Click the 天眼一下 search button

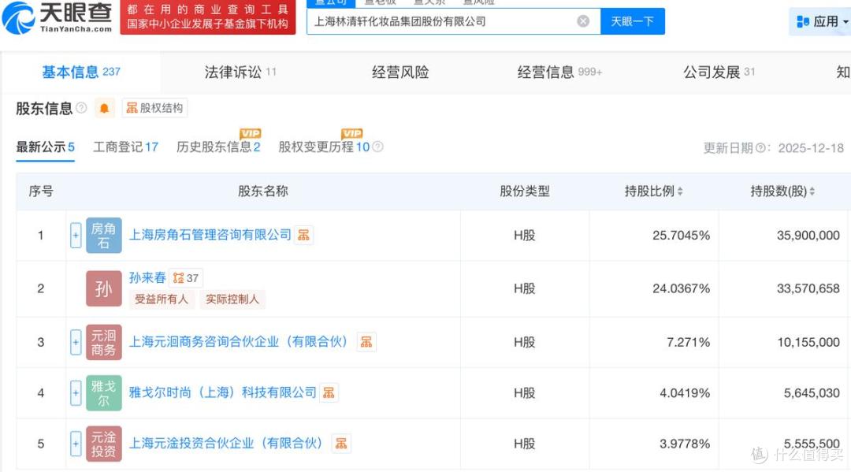tap(632, 21)
